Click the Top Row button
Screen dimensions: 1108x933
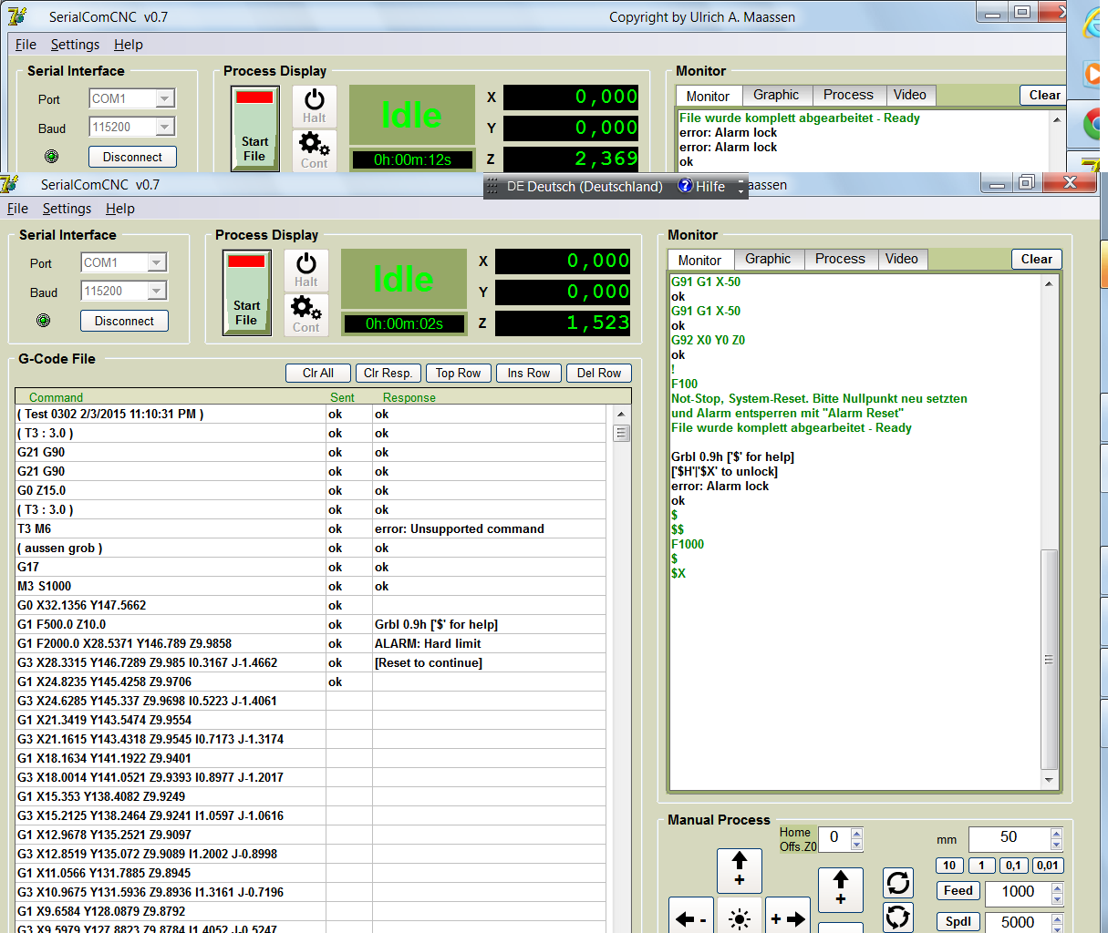[x=458, y=373]
